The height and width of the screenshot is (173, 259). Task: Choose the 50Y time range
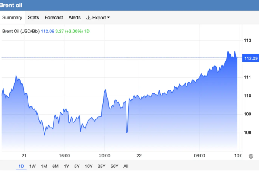[114, 166]
